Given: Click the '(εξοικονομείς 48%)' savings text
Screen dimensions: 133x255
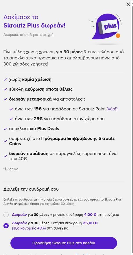Looking at the screenshot, I should [x=29, y=228].
